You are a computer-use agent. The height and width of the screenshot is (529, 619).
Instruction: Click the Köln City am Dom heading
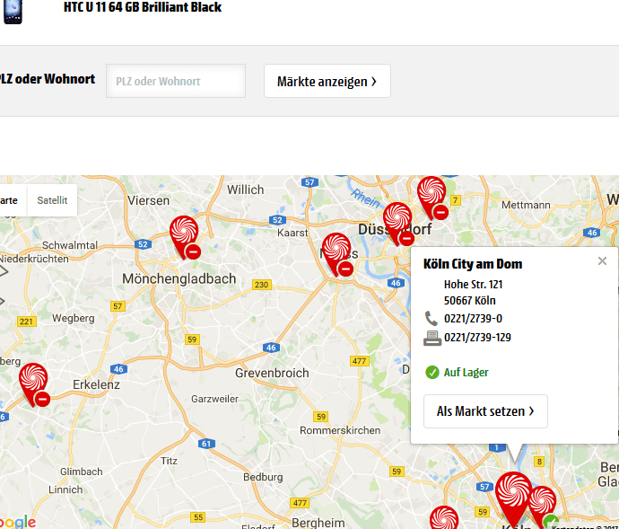[x=473, y=264]
